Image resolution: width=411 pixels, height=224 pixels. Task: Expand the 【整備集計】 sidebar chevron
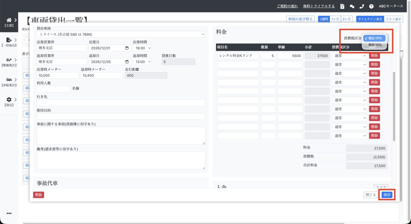(16, 60)
